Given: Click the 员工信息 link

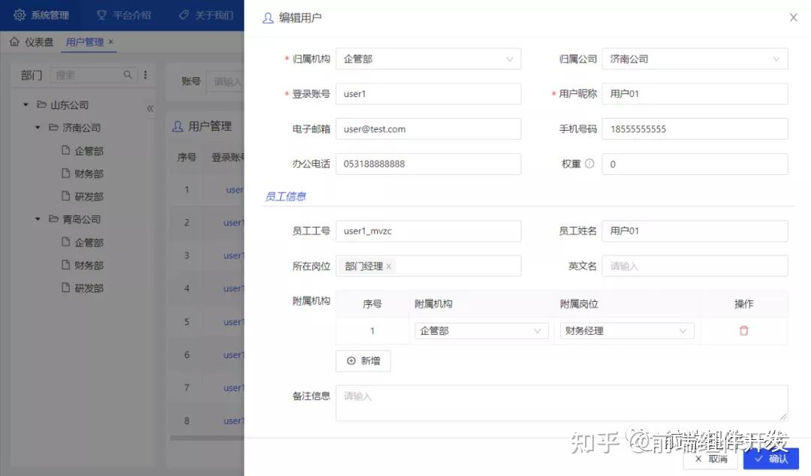Looking at the screenshot, I should pyautogui.click(x=286, y=195).
